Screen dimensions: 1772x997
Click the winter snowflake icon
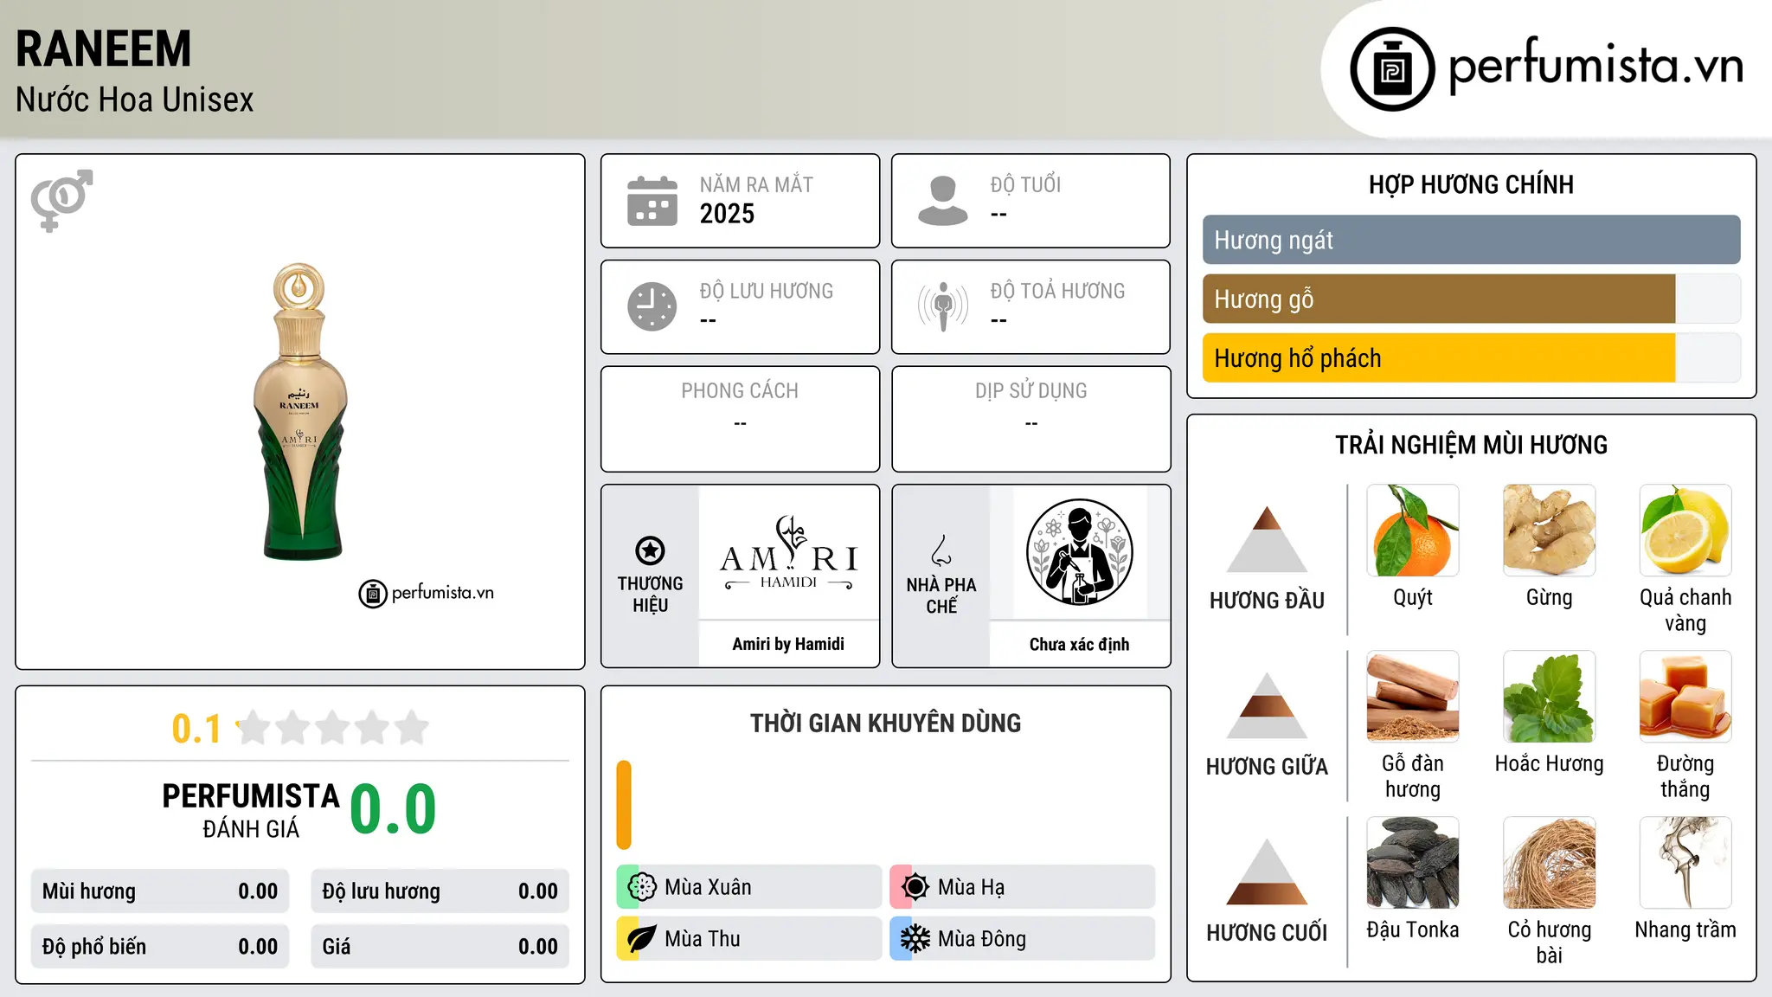click(915, 938)
